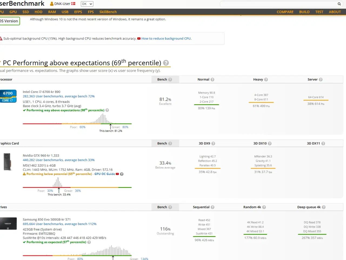346x260 pixels.
Task: Click help icon beside SSD 57th percentile text
Action: coord(89,242)
